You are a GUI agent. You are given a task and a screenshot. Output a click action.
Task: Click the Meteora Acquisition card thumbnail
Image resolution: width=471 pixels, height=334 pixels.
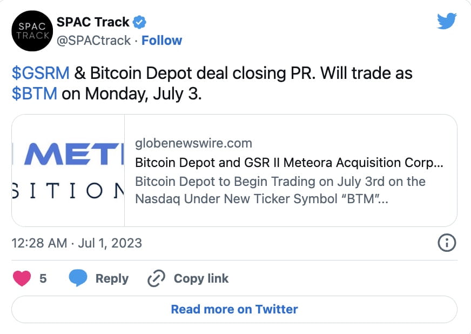(68, 170)
